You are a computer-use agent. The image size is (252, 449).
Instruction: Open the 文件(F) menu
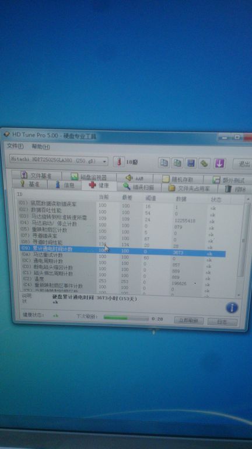click(15, 146)
